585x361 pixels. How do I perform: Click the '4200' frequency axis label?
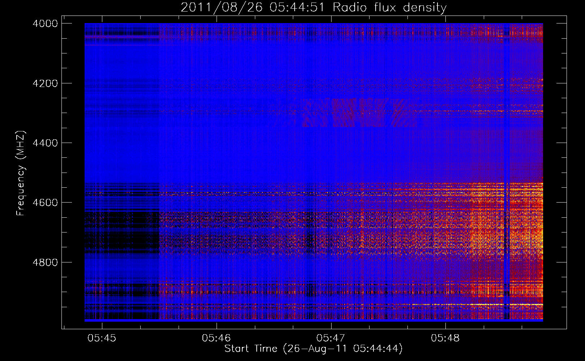pyautogui.click(x=45, y=83)
